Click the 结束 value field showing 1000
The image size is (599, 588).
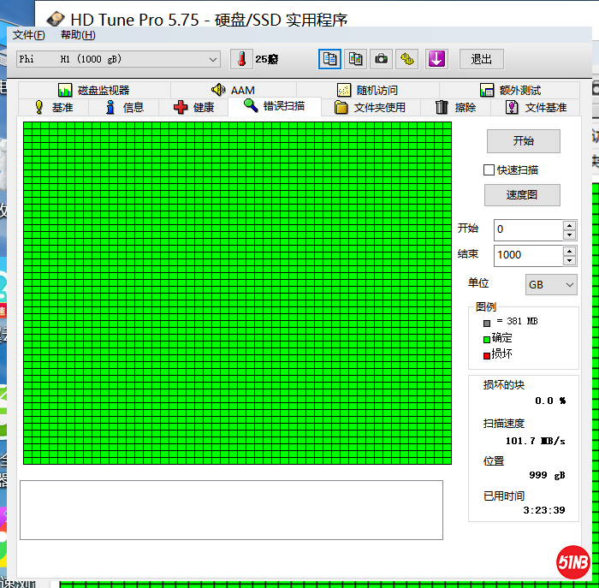point(528,255)
